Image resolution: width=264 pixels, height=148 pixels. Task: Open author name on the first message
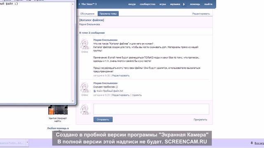pos(106,40)
